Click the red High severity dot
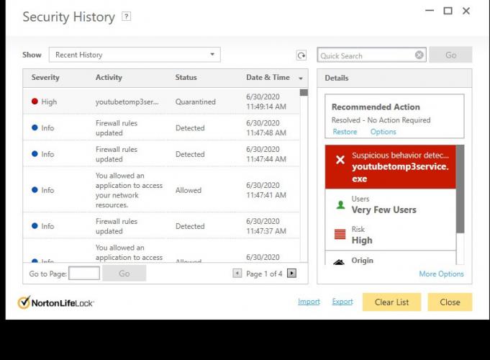Viewport: 490px width, 360px height. (35, 102)
